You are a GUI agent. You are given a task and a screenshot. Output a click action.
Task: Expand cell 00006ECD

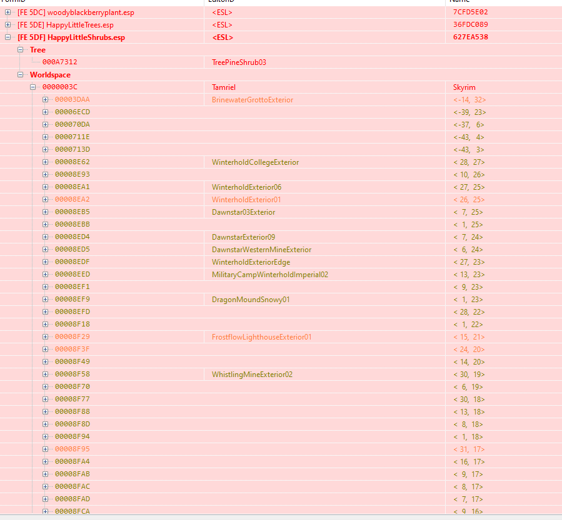[45, 112]
